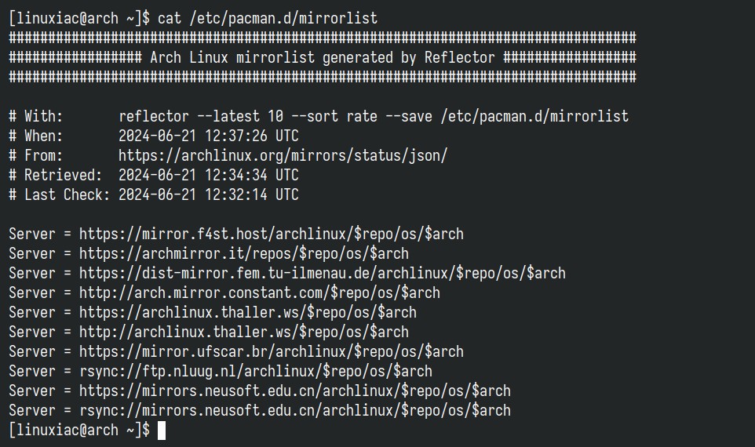The width and height of the screenshot is (755, 447).
Task: Click the reflector --latest 10 command line
Action: [374, 116]
